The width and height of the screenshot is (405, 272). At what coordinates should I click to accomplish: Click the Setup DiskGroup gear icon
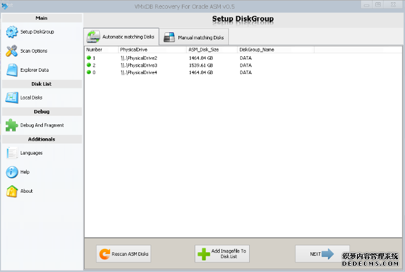(12, 32)
